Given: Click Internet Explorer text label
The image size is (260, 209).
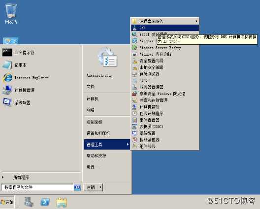Looking at the screenshot, I should 32,78.
